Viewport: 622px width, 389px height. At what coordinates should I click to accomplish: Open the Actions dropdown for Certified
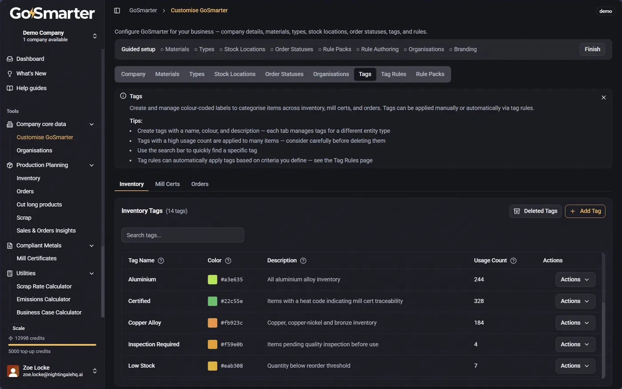[575, 301]
